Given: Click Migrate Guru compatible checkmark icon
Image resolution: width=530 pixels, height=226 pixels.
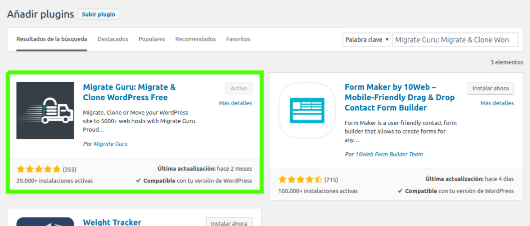Looking at the screenshot, I should click(138, 181).
